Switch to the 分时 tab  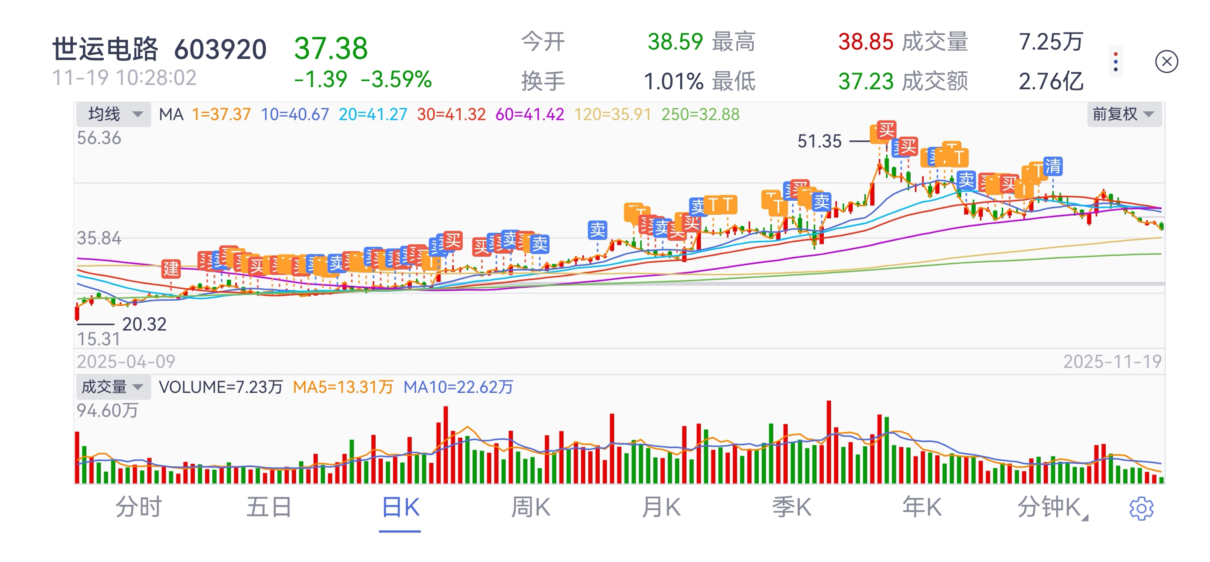click(139, 507)
